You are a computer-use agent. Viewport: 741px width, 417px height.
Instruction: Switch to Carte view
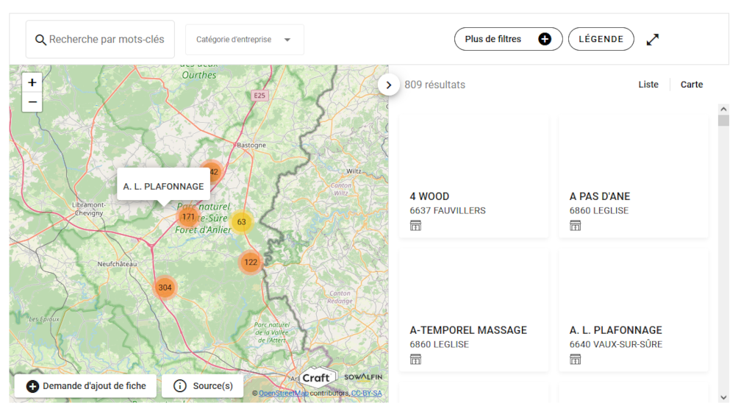point(691,85)
